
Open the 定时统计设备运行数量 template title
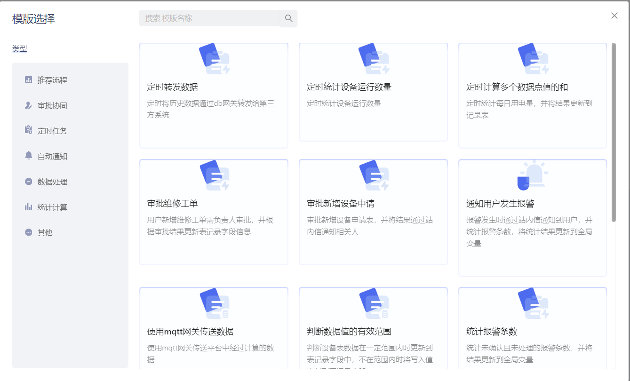tap(349, 87)
